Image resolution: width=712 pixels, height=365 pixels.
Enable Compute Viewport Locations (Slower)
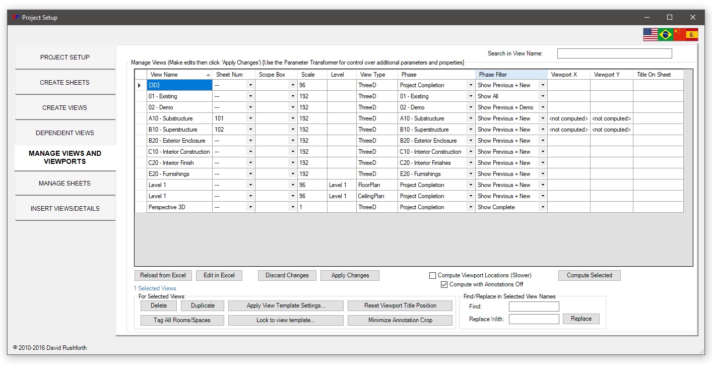pos(432,275)
